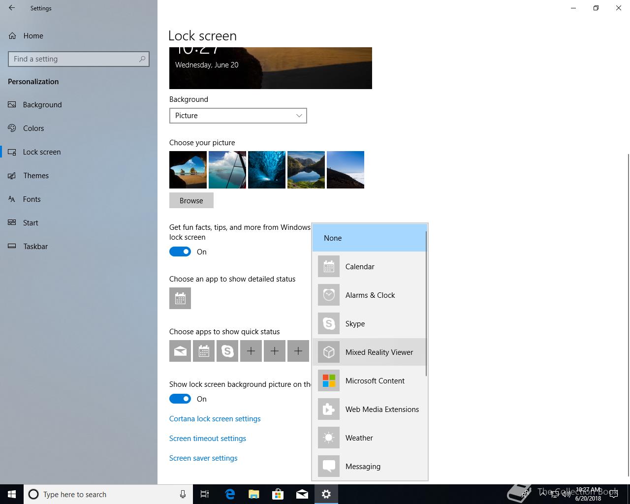
Task: Click the middle plus quick status slot
Action: click(275, 351)
